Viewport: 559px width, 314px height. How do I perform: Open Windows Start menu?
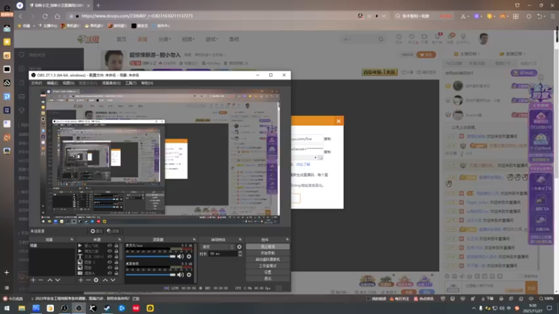click(x=7, y=308)
